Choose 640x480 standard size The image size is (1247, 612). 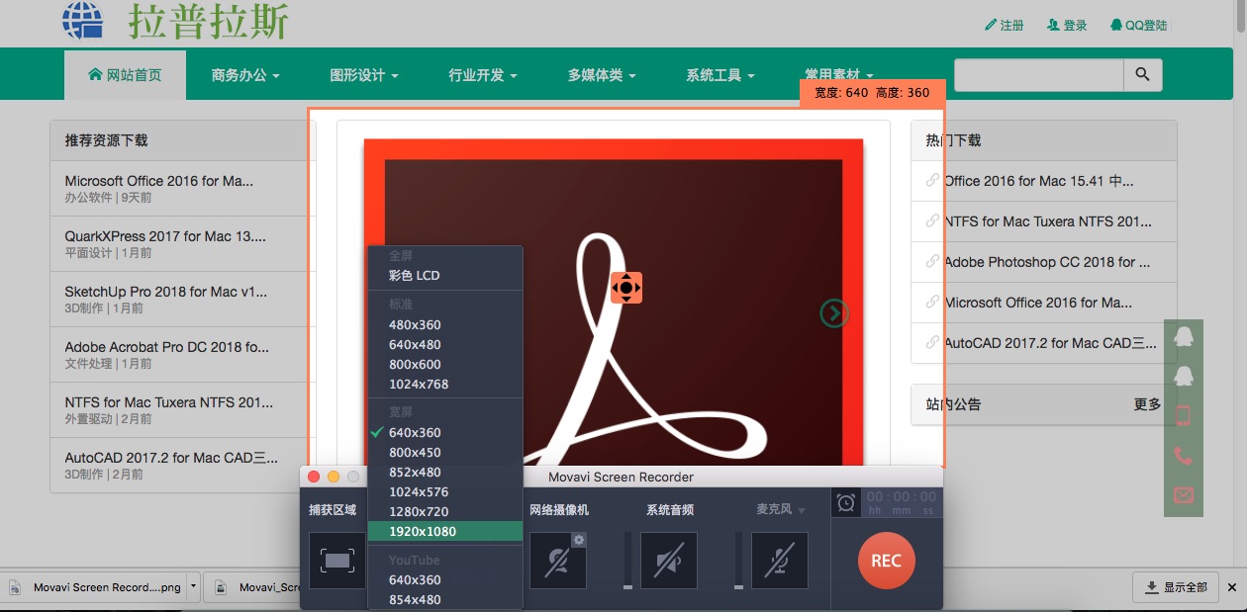point(445,344)
